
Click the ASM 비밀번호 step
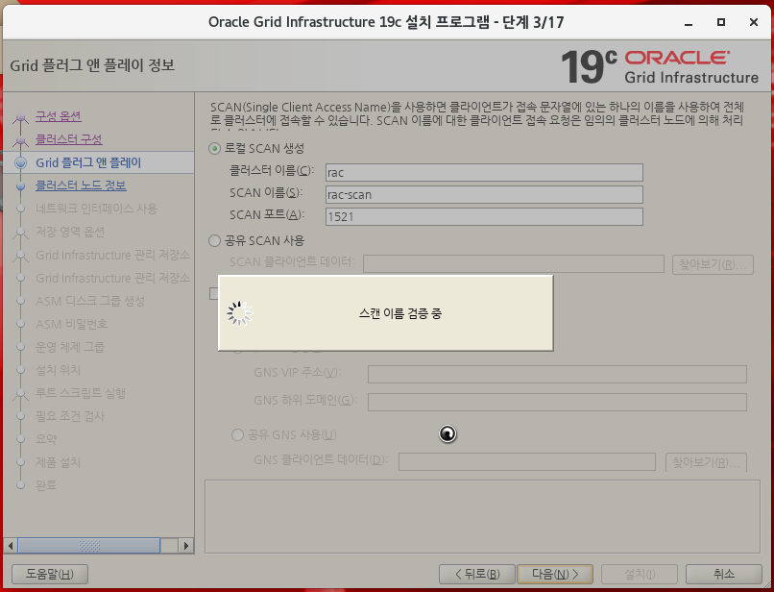pos(72,324)
